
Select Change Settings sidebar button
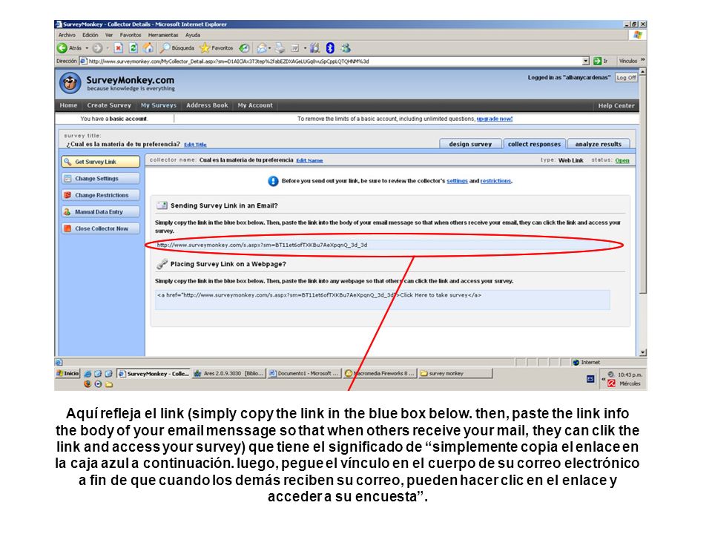click(x=100, y=179)
